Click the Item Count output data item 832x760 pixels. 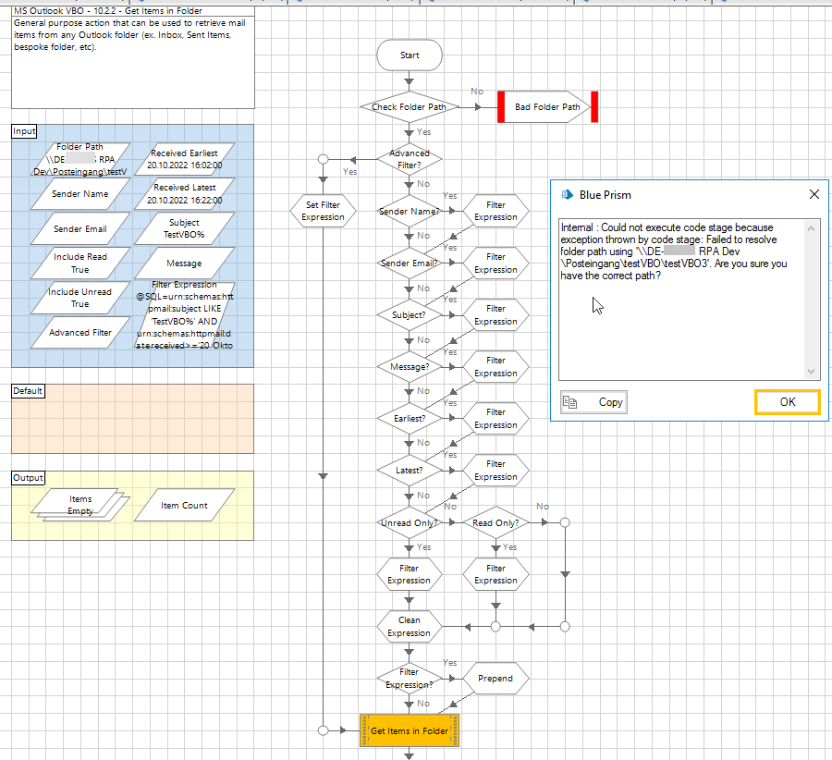(184, 505)
